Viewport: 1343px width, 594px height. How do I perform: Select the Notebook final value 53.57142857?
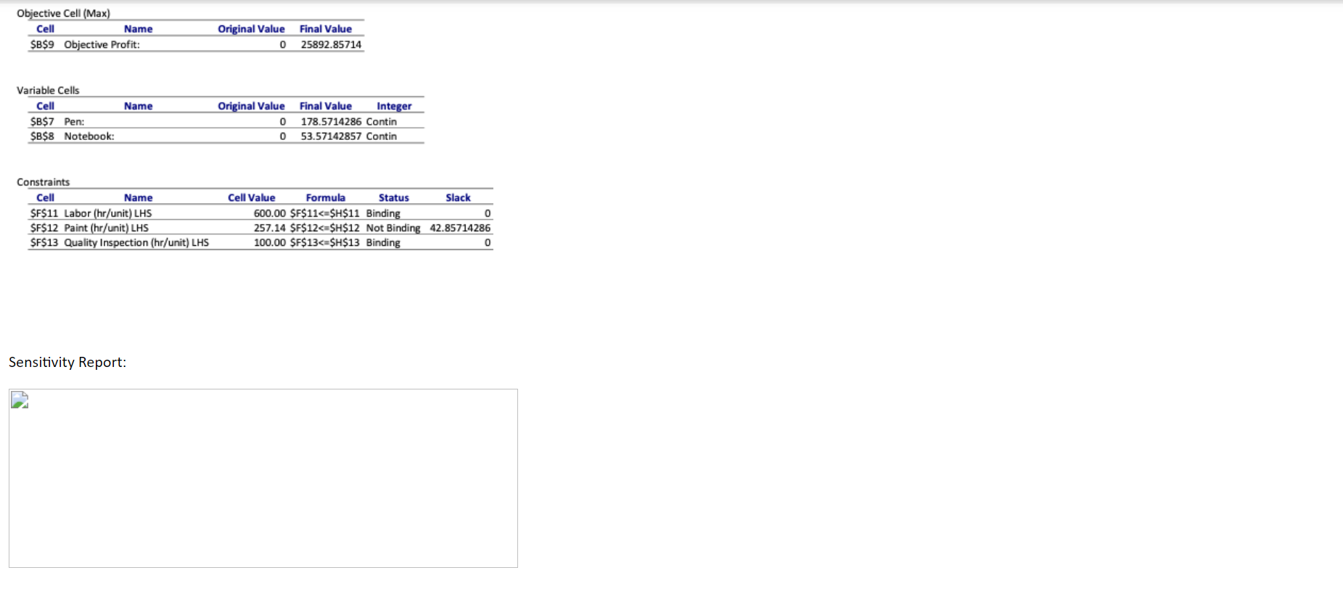coord(331,136)
